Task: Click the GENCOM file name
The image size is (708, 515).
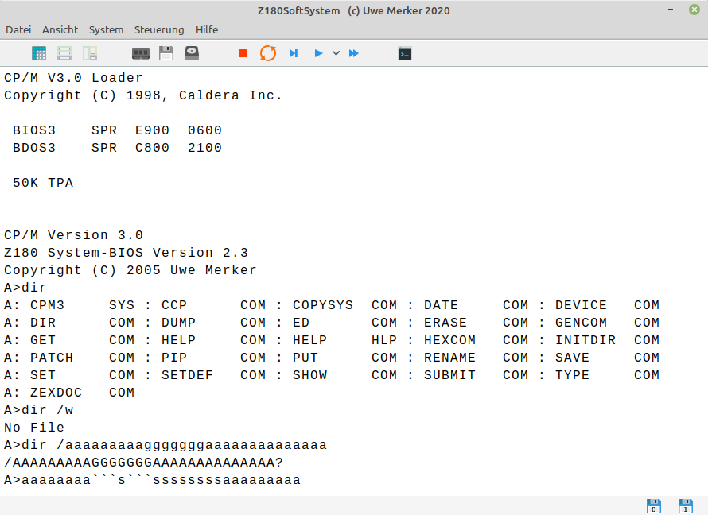Action: coord(582,323)
